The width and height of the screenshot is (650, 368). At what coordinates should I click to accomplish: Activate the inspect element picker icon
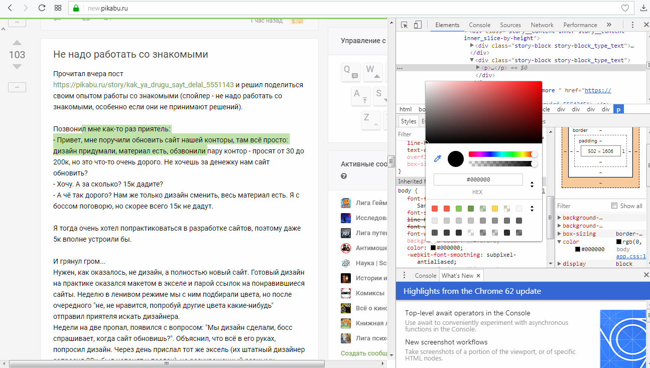coord(404,25)
